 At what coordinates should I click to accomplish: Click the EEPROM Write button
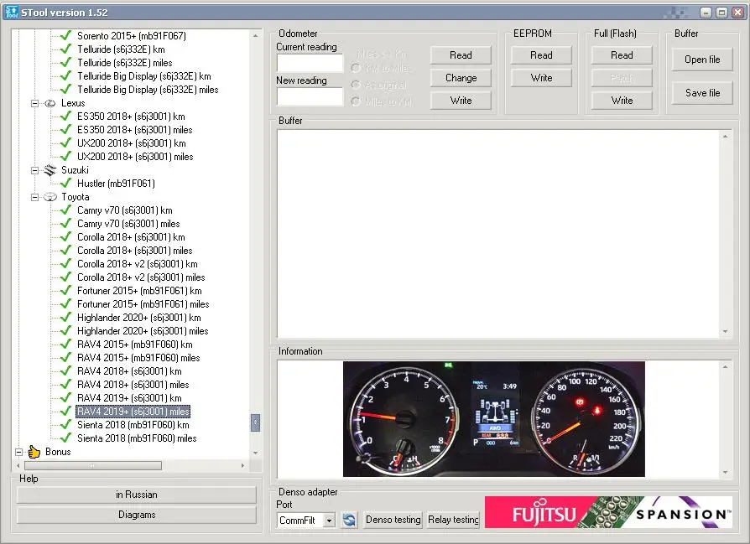541,78
